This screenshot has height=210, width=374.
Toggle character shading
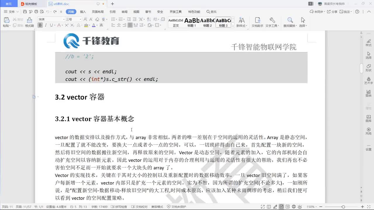pos(101,25)
